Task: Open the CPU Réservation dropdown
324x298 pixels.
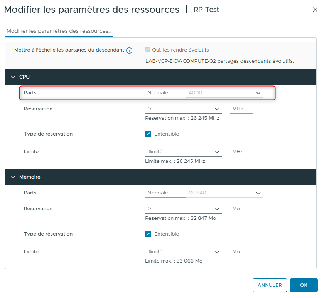Action: [x=217, y=109]
